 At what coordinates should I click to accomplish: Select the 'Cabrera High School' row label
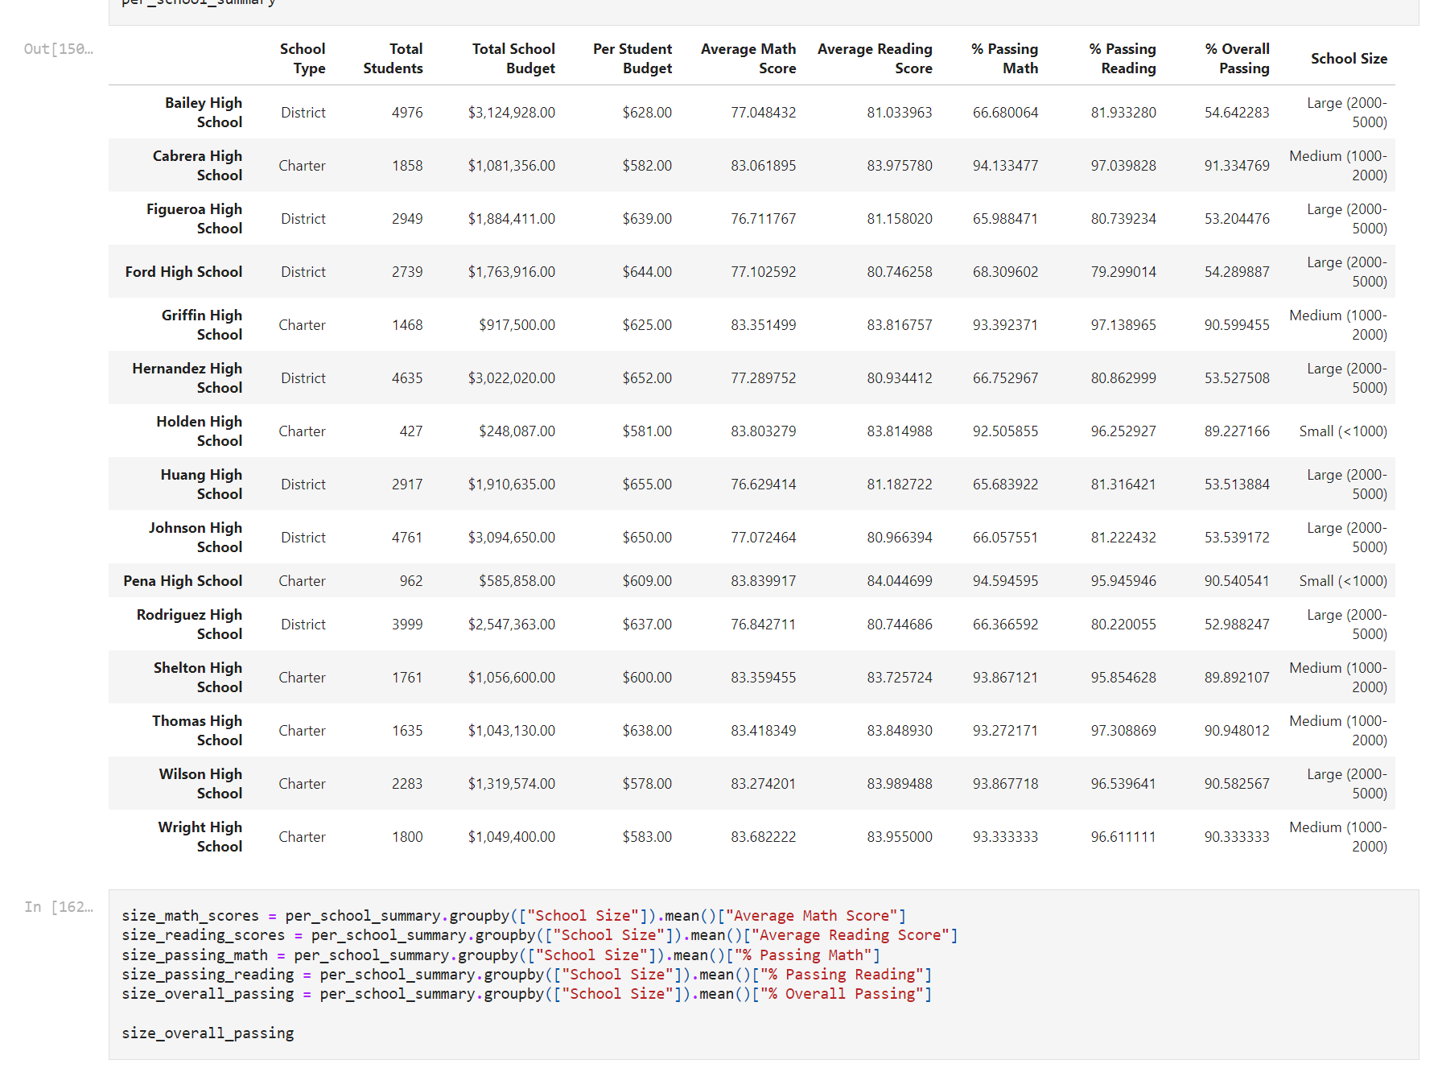pos(197,166)
